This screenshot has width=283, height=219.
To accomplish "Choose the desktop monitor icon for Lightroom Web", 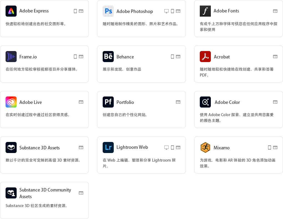I will click(x=166, y=147).
